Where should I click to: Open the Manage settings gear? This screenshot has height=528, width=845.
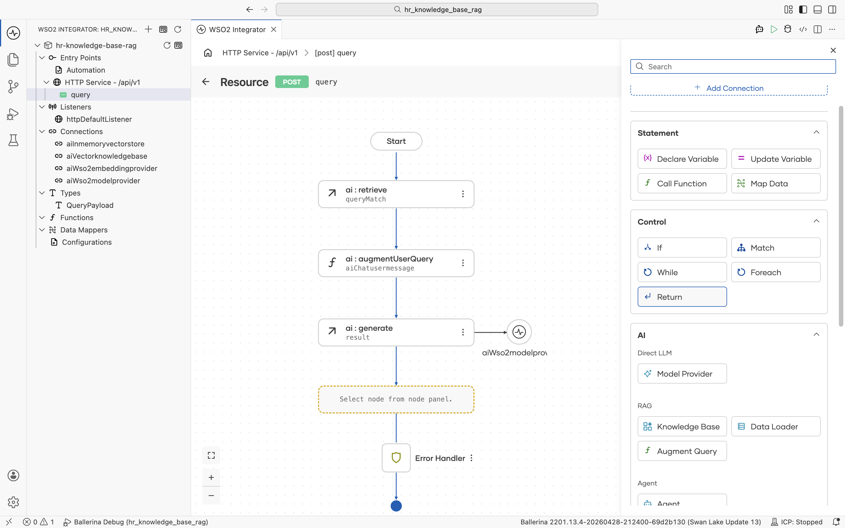[13, 502]
